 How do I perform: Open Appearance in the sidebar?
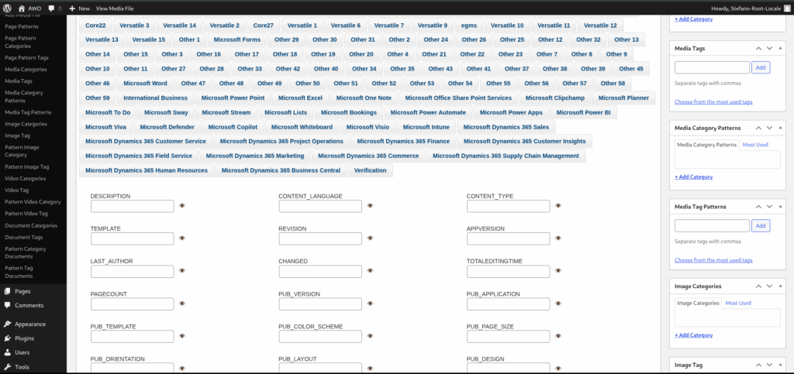click(30, 324)
